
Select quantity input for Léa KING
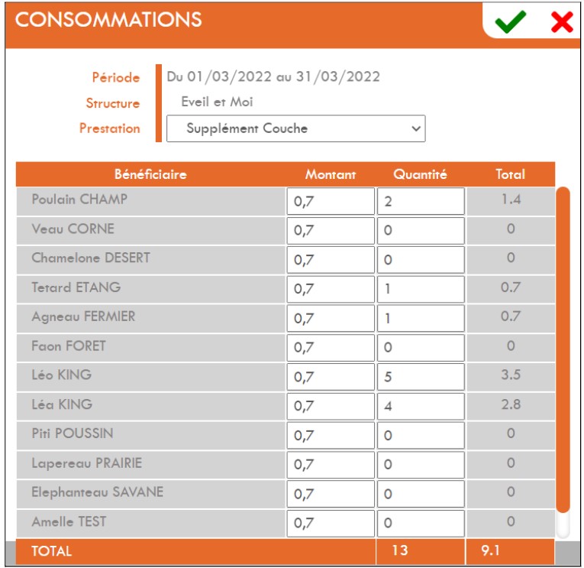(x=421, y=406)
